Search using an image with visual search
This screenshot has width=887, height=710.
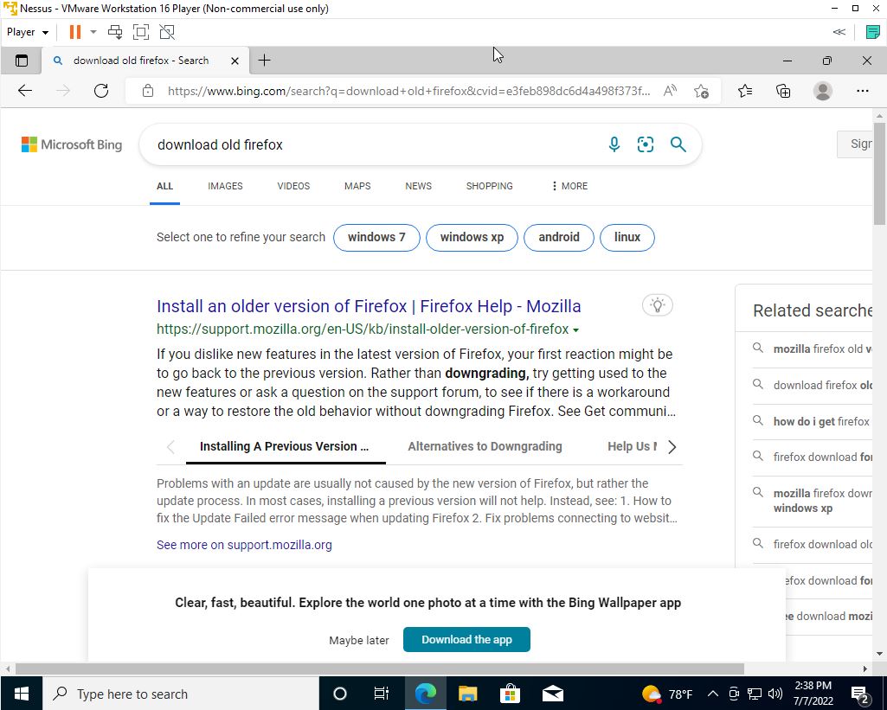(646, 144)
